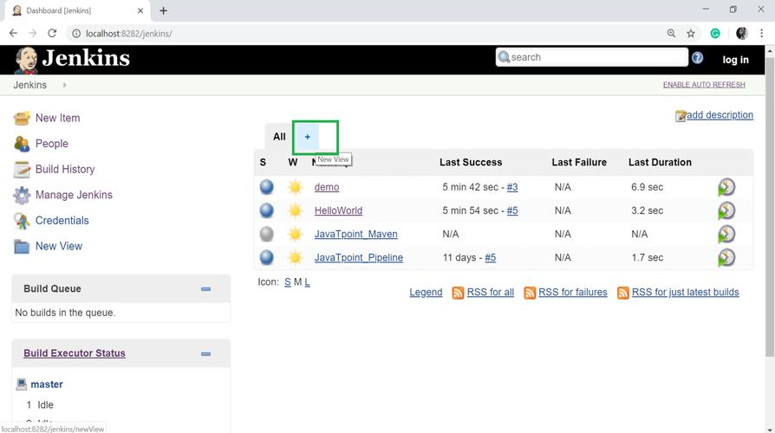Click the Credentials keys icon

coord(22,221)
